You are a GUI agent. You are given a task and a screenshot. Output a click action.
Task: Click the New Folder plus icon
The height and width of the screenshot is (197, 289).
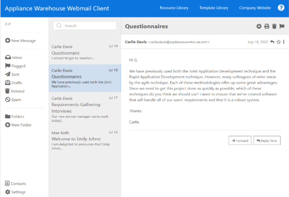8,125
